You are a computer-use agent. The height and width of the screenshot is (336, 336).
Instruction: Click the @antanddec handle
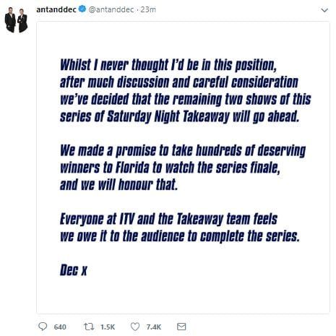(x=111, y=9)
